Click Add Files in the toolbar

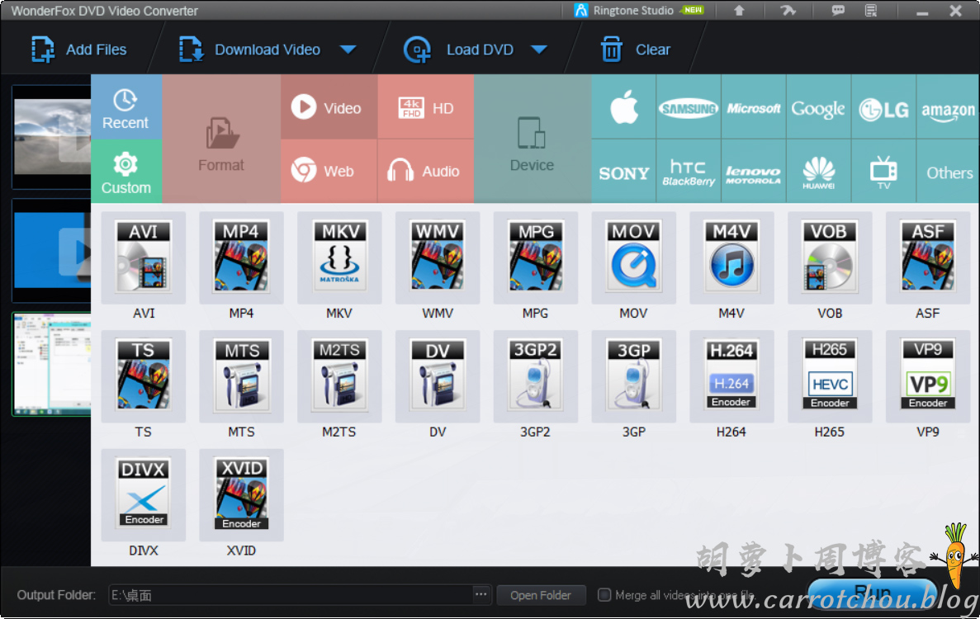[x=78, y=50]
